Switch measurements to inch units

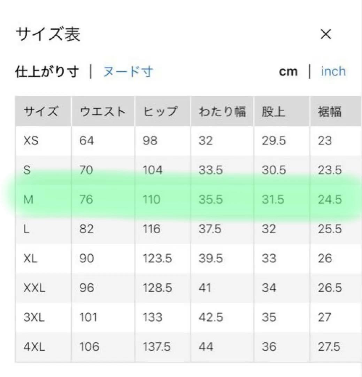coord(333,71)
